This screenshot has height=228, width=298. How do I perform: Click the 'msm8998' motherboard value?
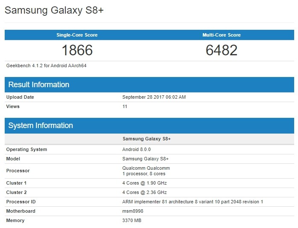[133, 211]
